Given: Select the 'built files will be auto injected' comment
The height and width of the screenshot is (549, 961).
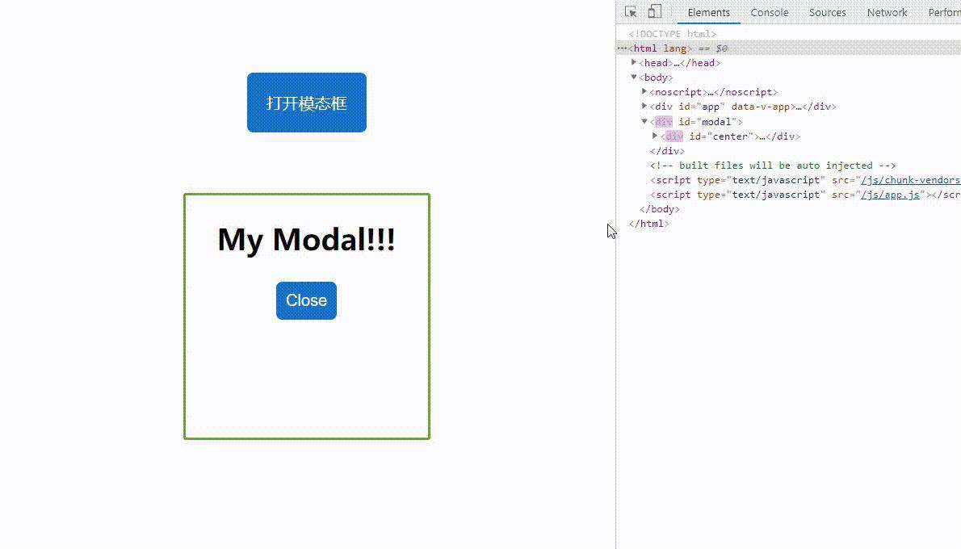Looking at the screenshot, I should pos(773,166).
